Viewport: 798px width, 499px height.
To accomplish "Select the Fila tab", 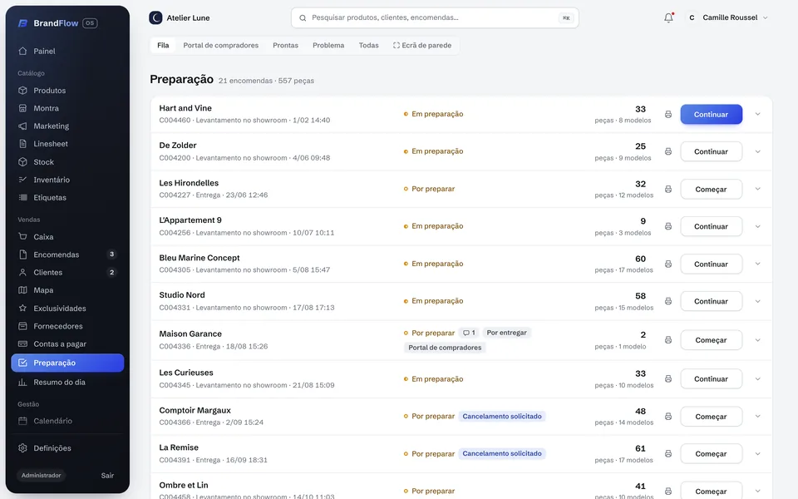I will click(163, 45).
